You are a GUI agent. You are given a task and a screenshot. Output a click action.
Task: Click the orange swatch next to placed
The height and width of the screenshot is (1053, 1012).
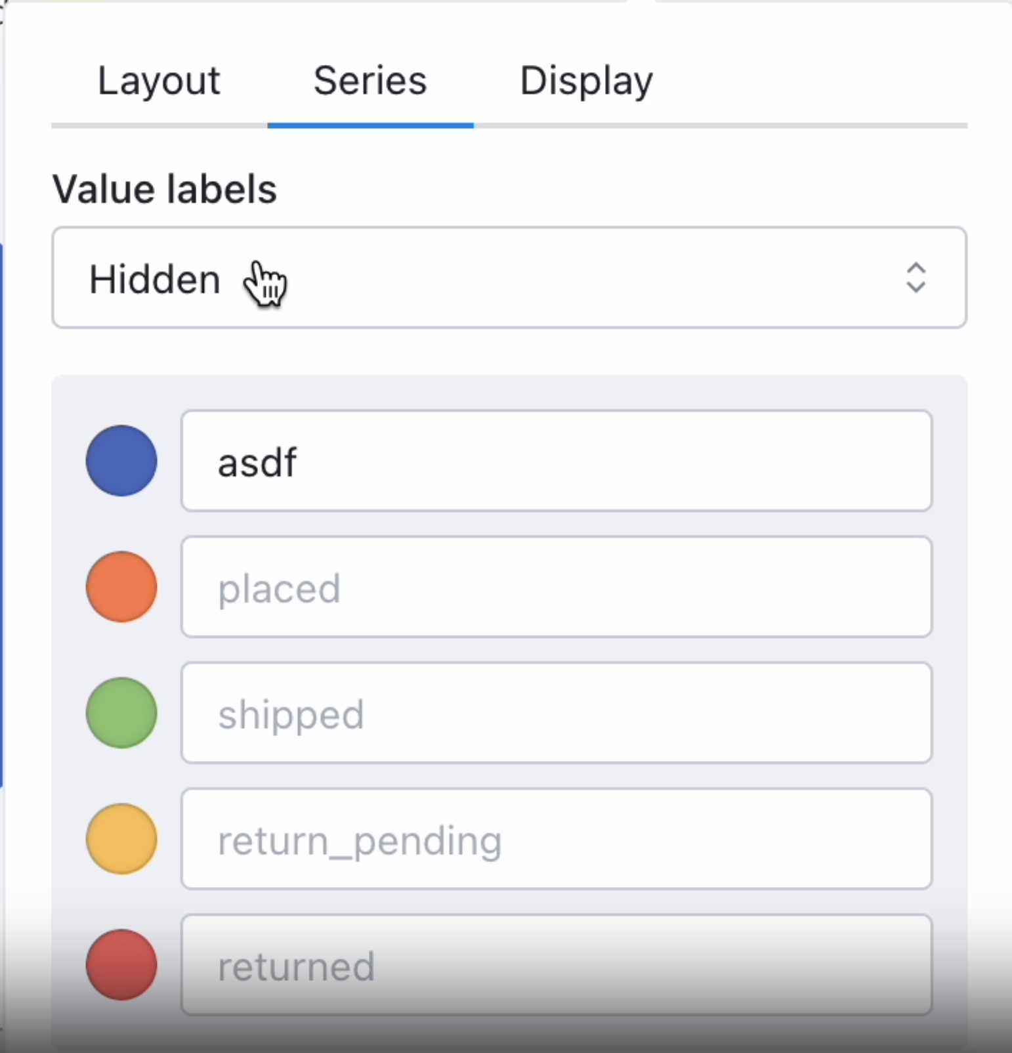pyautogui.click(x=121, y=586)
